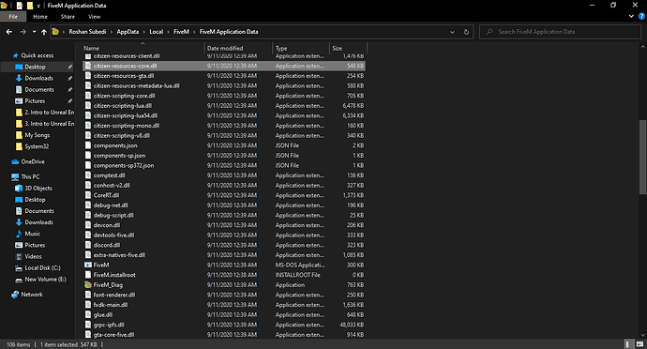The height and width of the screenshot is (349, 647).
Task: Click the Search FiveM Application Data box
Action: tap(561, 32)
